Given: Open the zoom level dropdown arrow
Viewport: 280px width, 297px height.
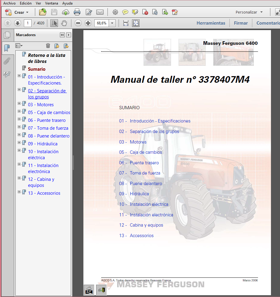Looking at the screenshot, I should click(x=112, y=23).
